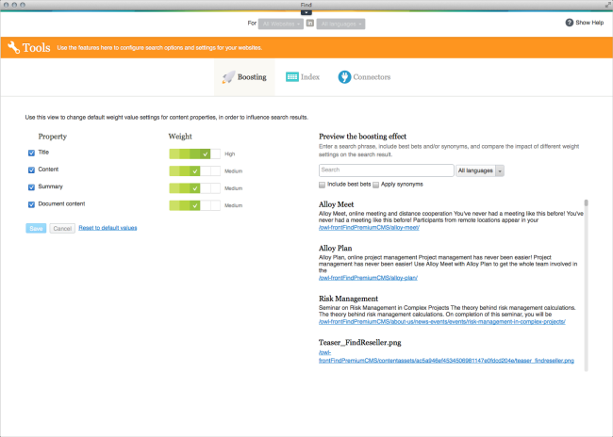The width and height of the screenshot is (613, 437).
Task: Toggle the Title property checkbox
Action: (31, 153)
